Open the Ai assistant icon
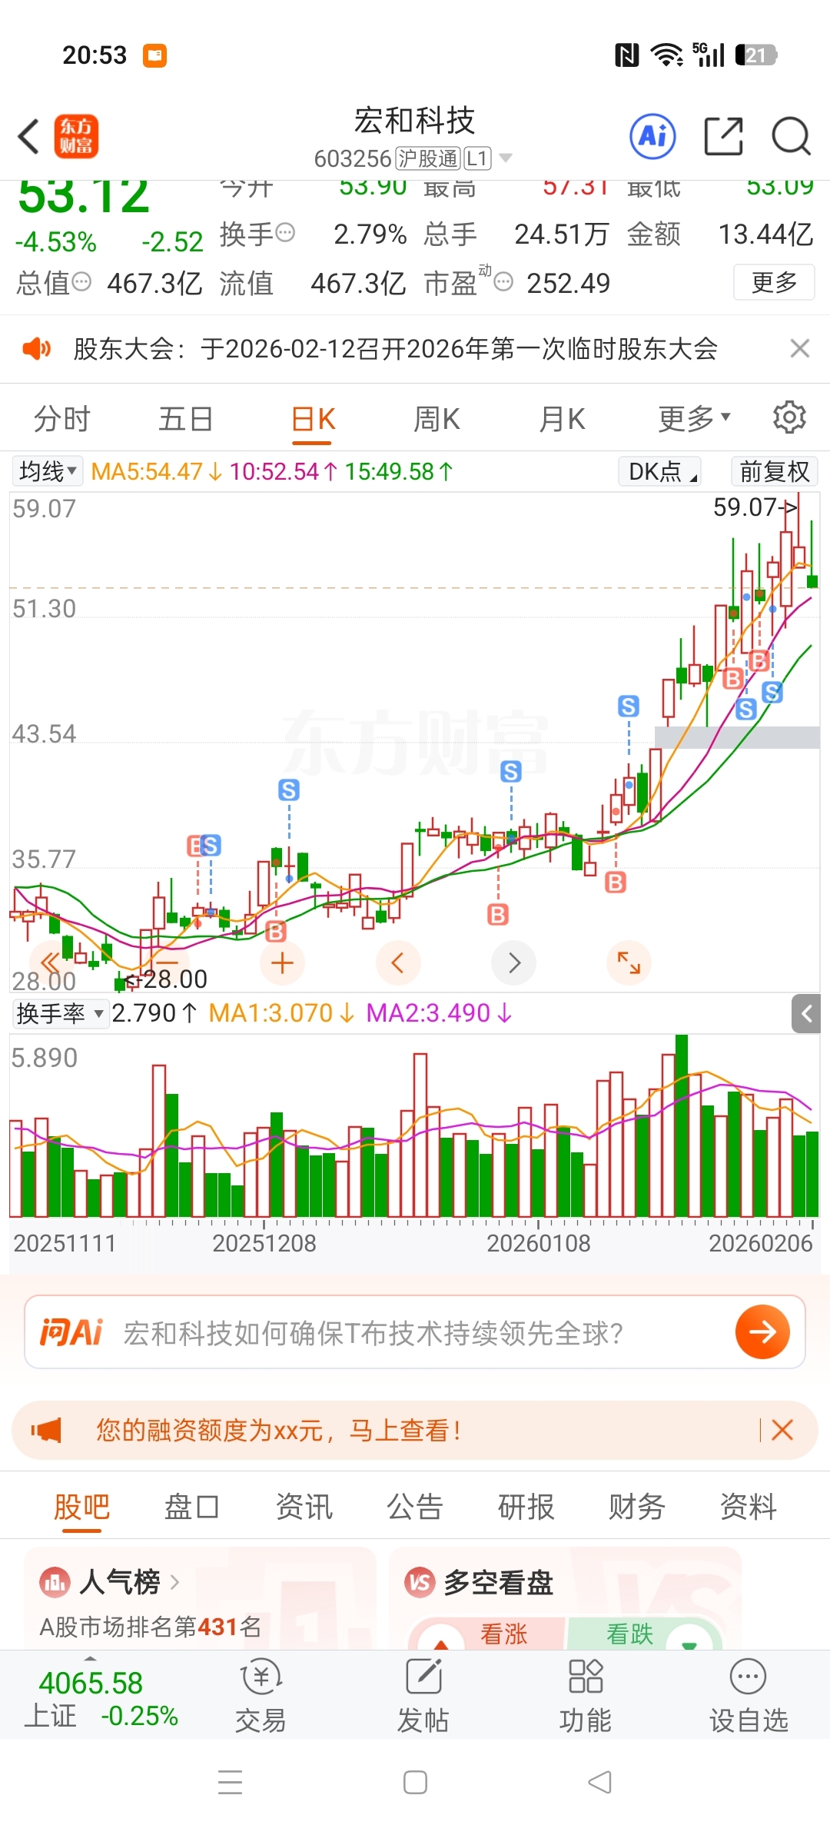Screen dimensions: 830x1825 (x=652, y=137)
